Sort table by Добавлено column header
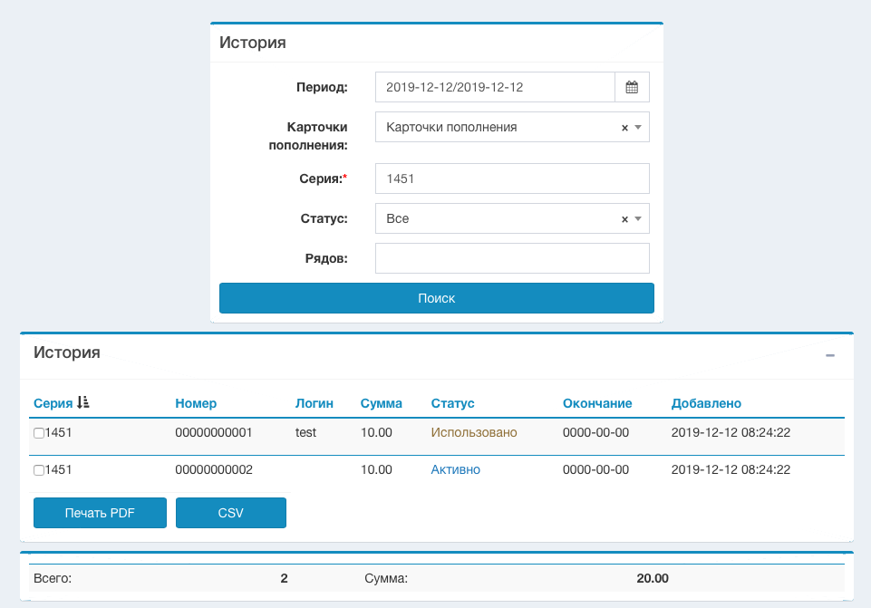The width and height of the screenshot is (871, 608). click(706, 403)
